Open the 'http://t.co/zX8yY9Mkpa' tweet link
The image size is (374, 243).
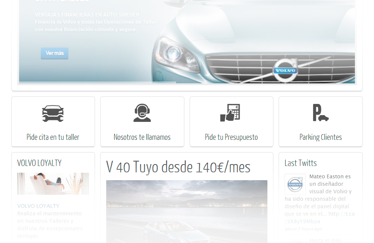(320, 218)
